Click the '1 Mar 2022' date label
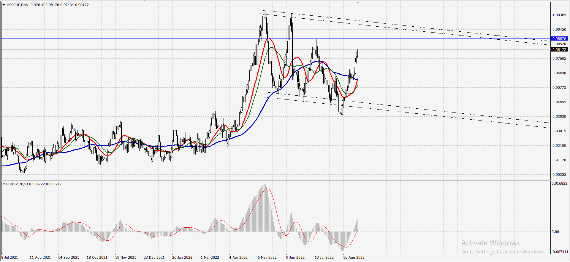 point(210,257)
